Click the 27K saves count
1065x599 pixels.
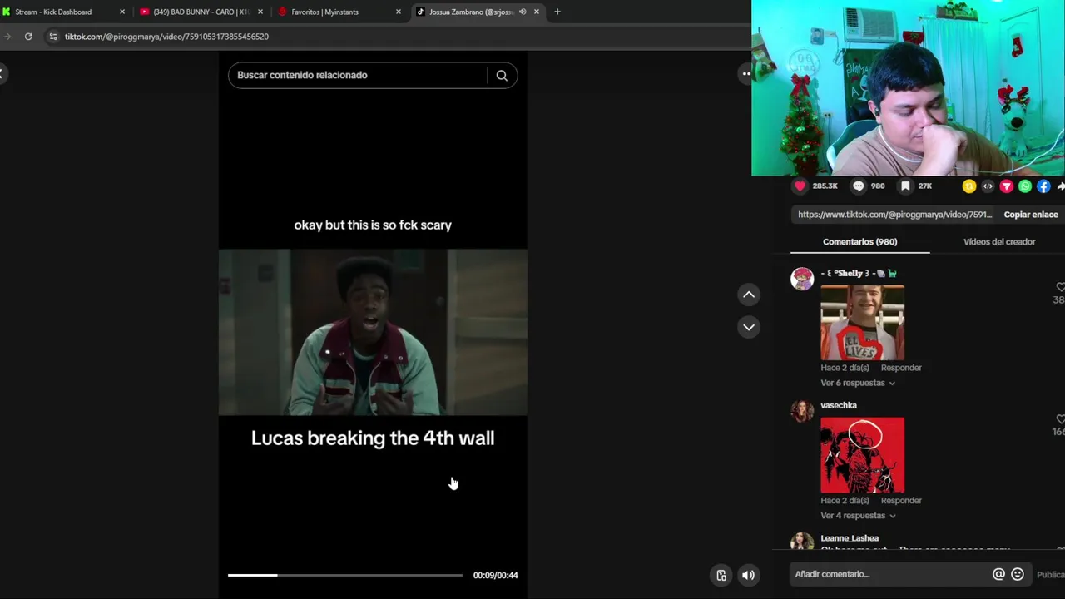tap(925, 186)
